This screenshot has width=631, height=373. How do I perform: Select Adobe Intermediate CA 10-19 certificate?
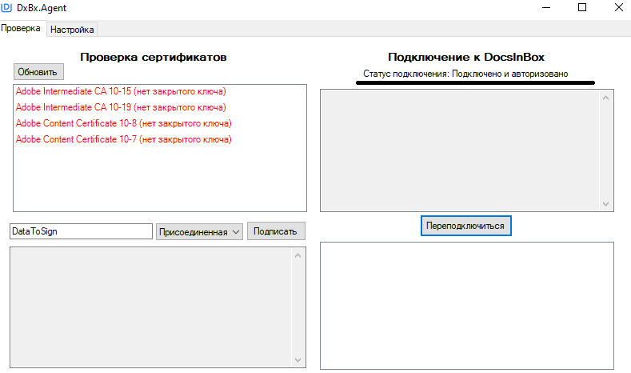[x=120, y=107]
